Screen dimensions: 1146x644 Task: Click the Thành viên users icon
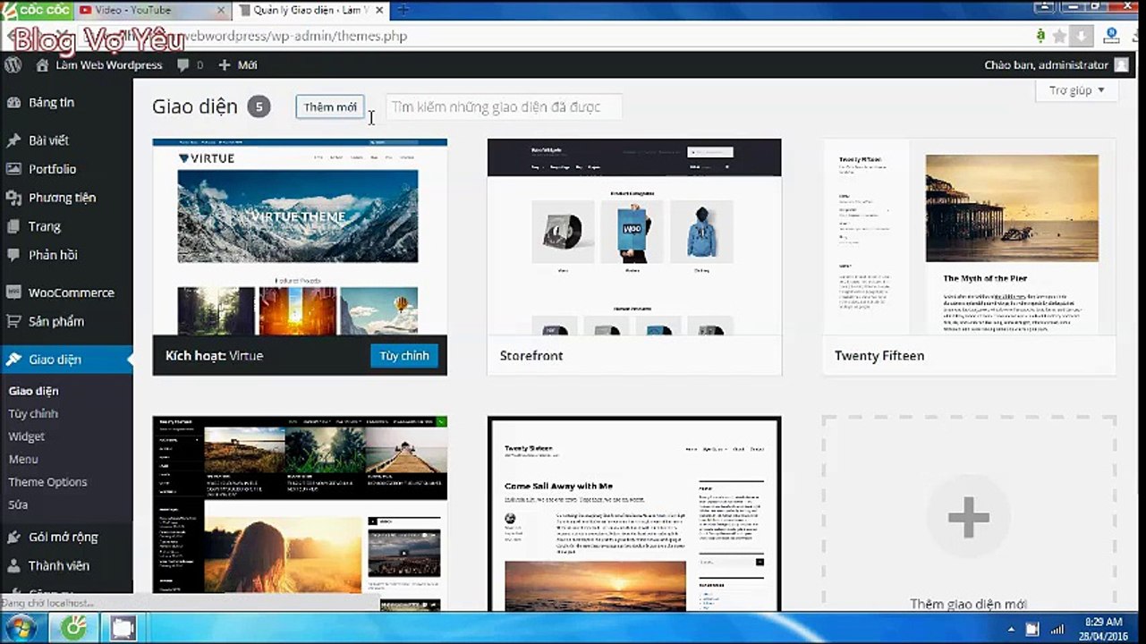click(13, 566)
